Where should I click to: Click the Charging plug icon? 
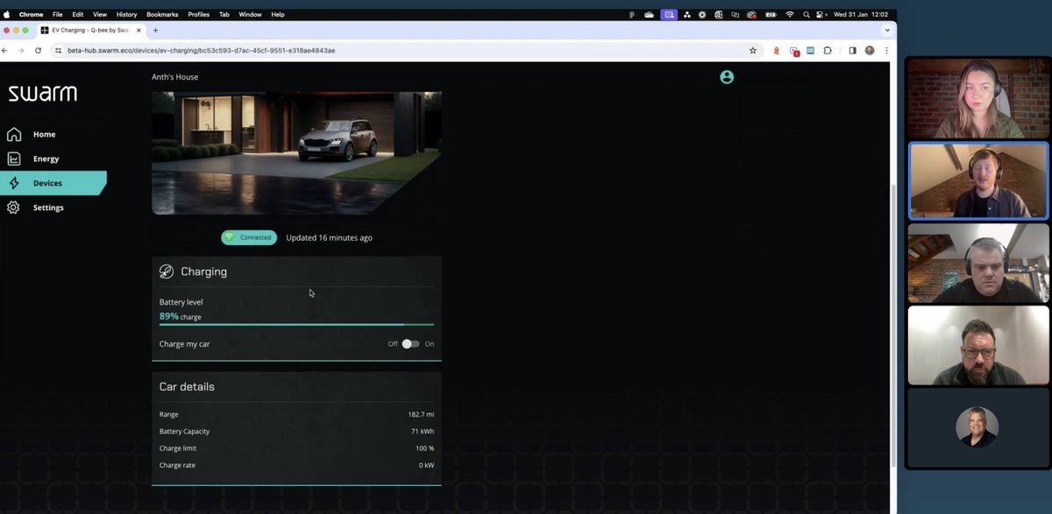(167, 271)
